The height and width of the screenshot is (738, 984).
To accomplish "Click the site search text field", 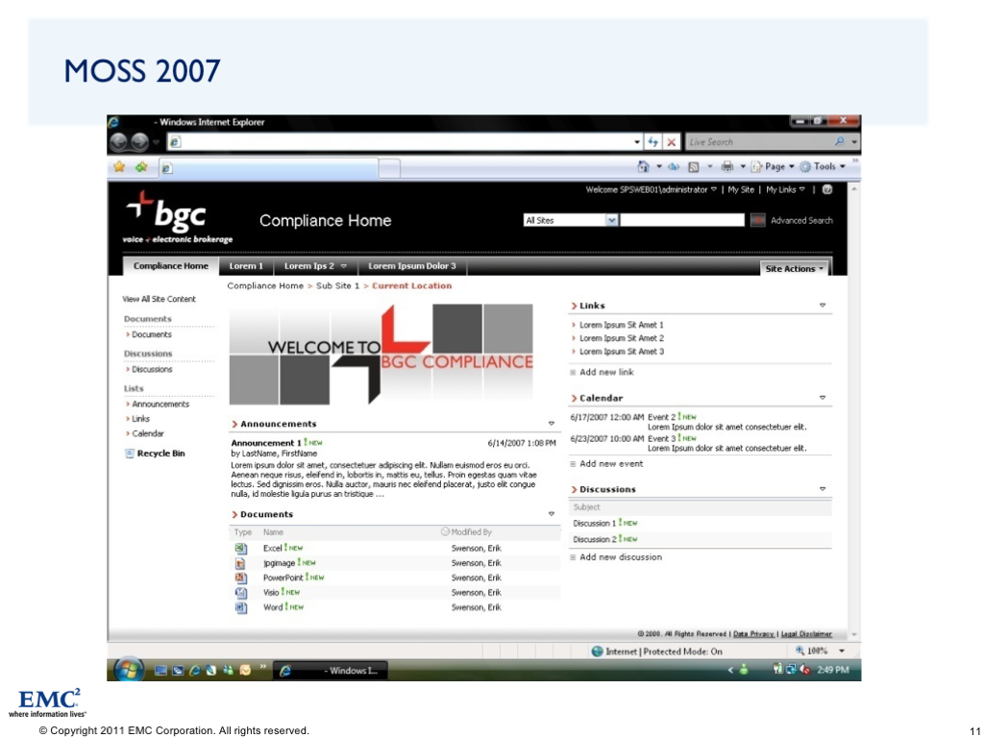I will 682,220.
